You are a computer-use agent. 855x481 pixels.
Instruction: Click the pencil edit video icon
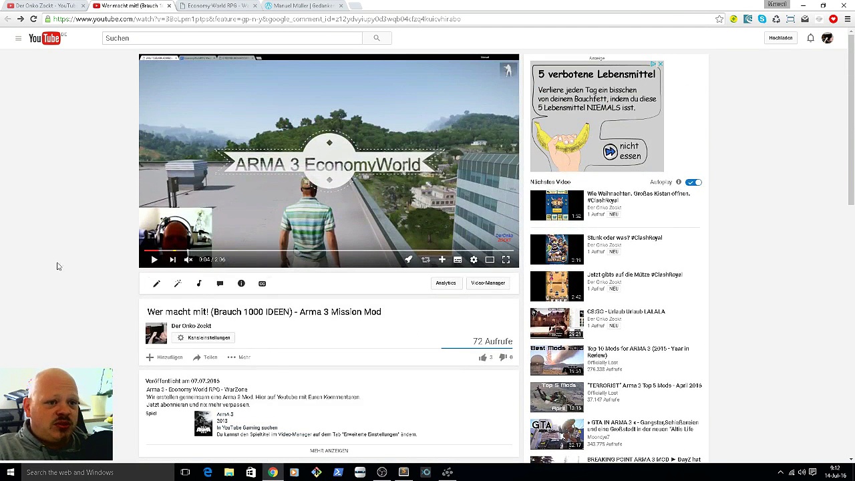tap(156, 283)
